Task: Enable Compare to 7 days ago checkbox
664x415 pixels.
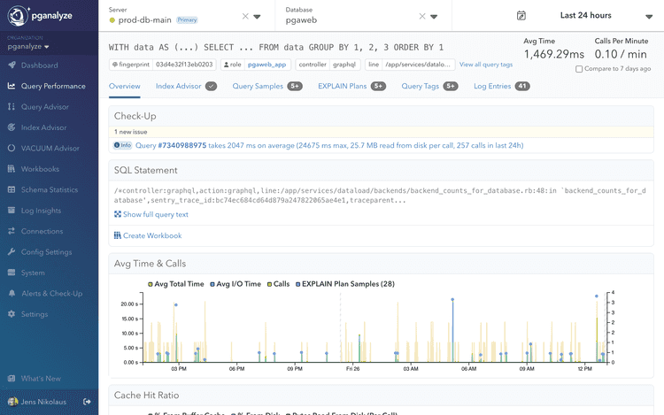Action: click(x=579, y=69)
